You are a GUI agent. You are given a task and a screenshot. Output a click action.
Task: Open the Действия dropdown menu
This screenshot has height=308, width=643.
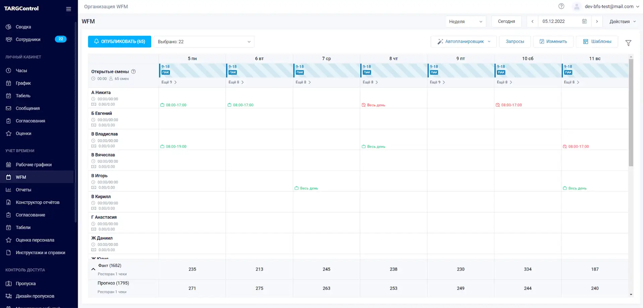pos(623,21)
